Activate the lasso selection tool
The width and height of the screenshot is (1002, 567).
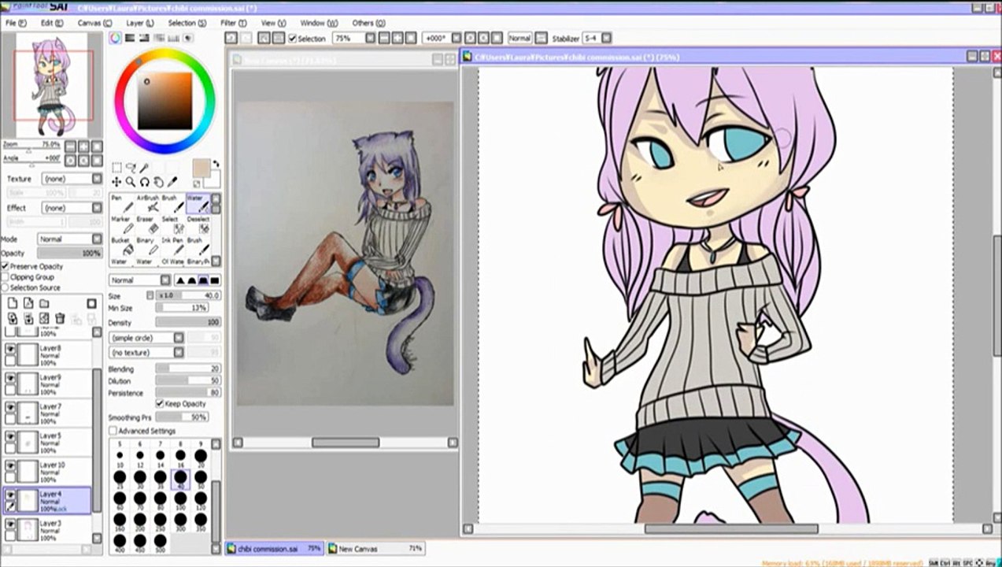coord(131,168)
